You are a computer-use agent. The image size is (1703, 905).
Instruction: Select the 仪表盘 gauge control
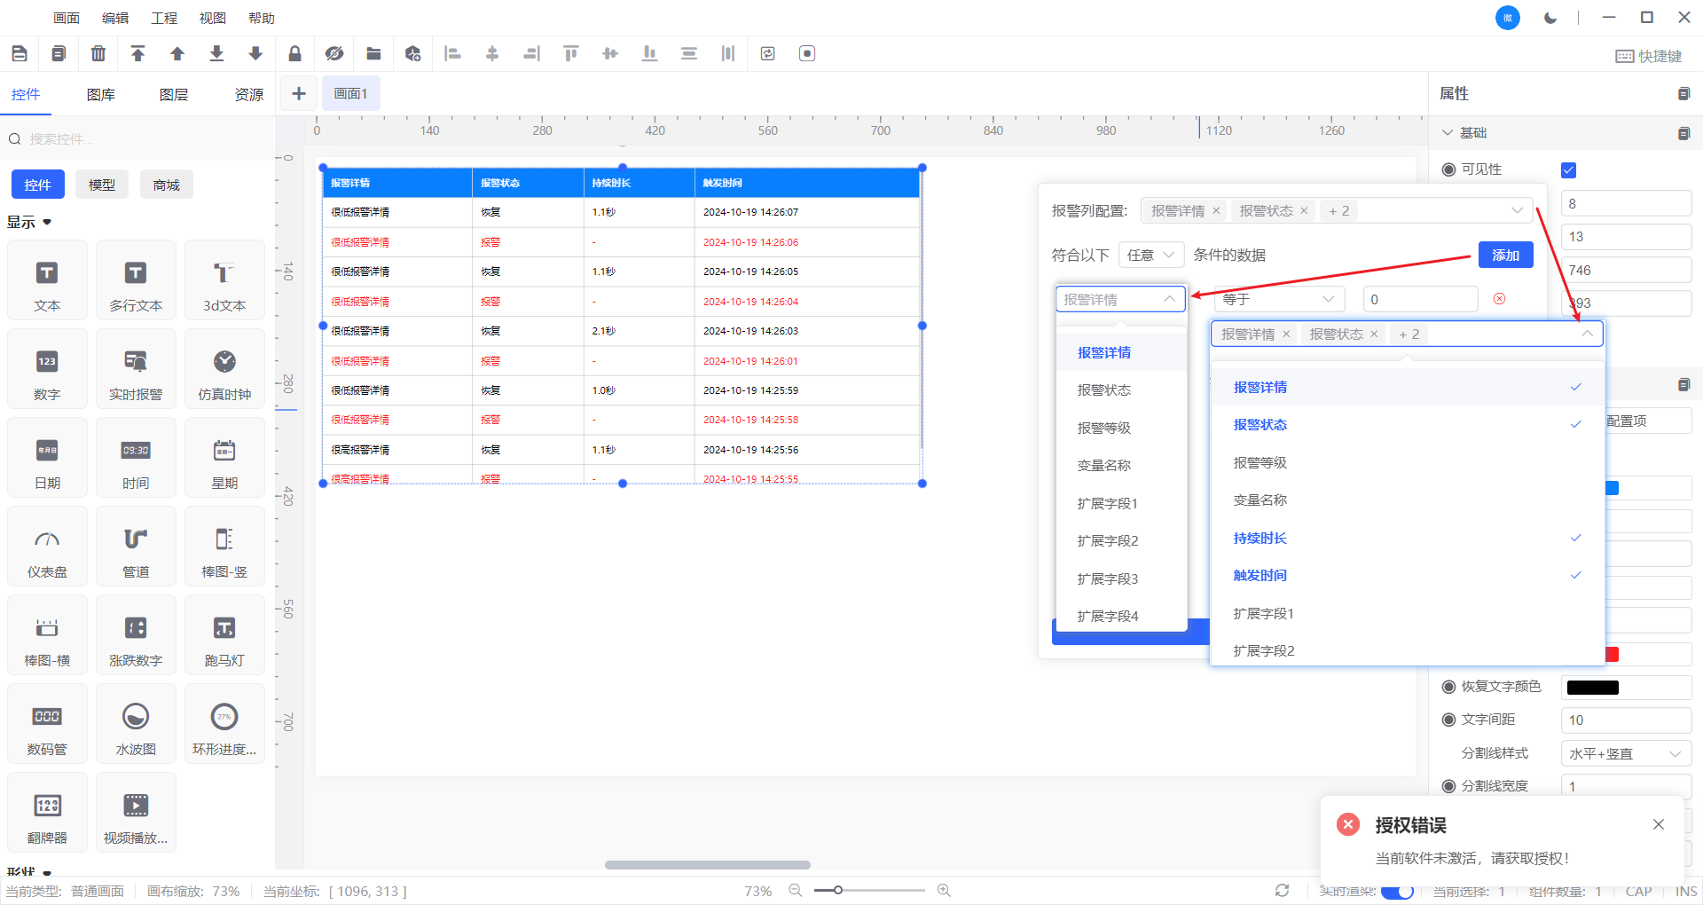click(x=47, y=547)
